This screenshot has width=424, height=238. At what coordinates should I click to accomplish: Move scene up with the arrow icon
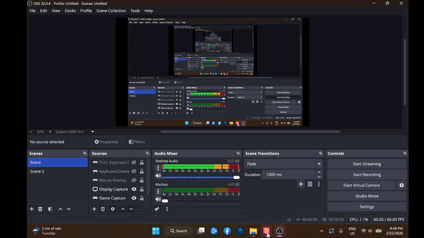click(60, 209)
